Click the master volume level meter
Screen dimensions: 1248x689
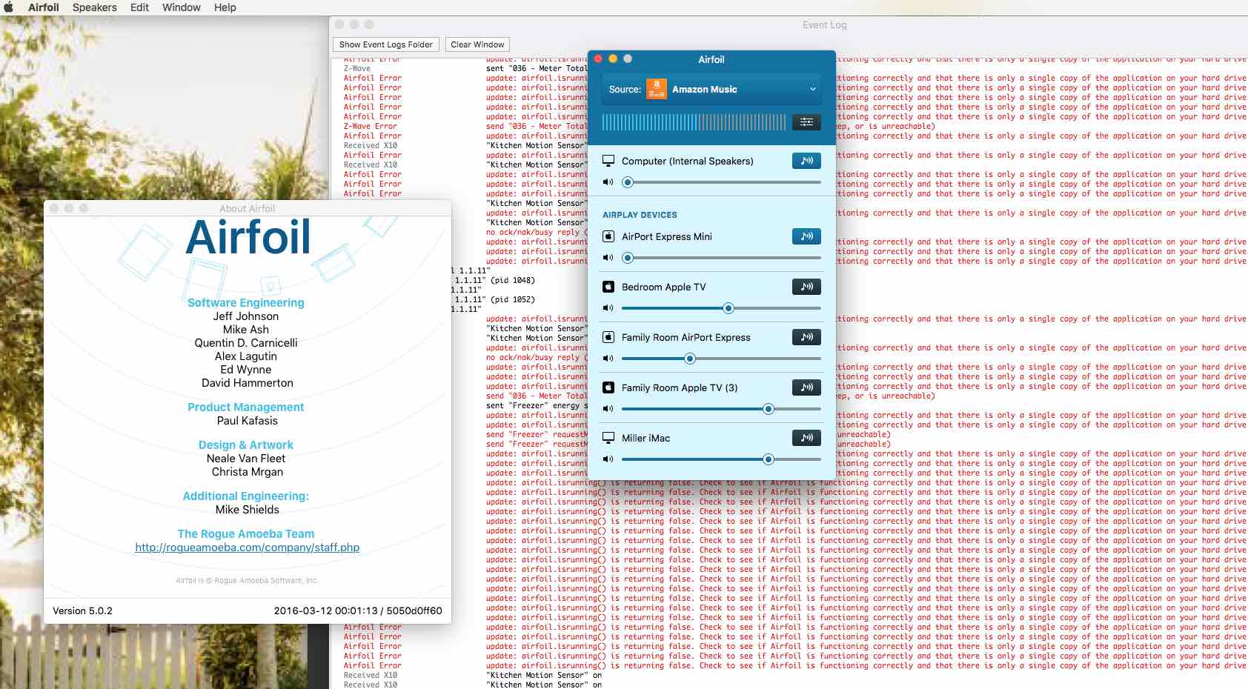[694, 122]
